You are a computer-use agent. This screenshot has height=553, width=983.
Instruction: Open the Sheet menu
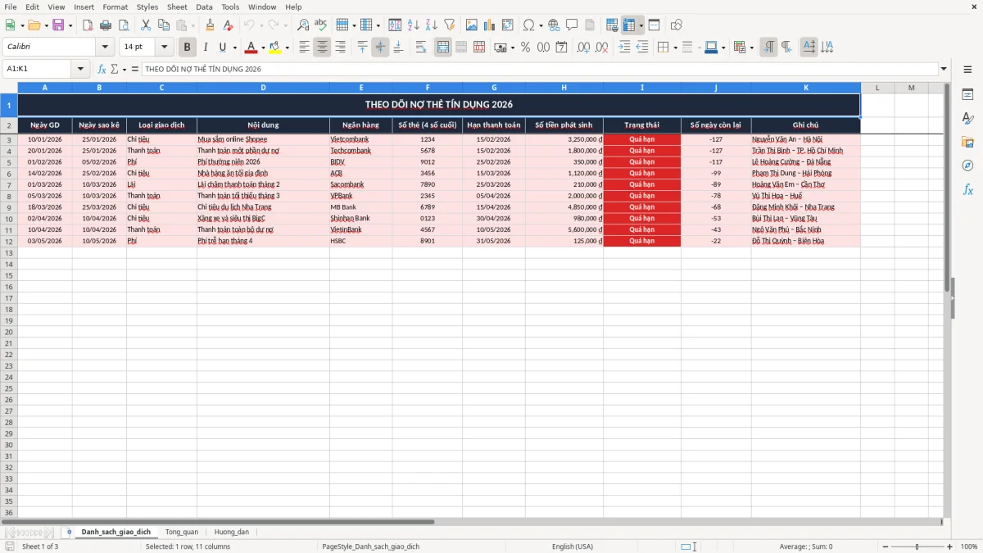177,7
